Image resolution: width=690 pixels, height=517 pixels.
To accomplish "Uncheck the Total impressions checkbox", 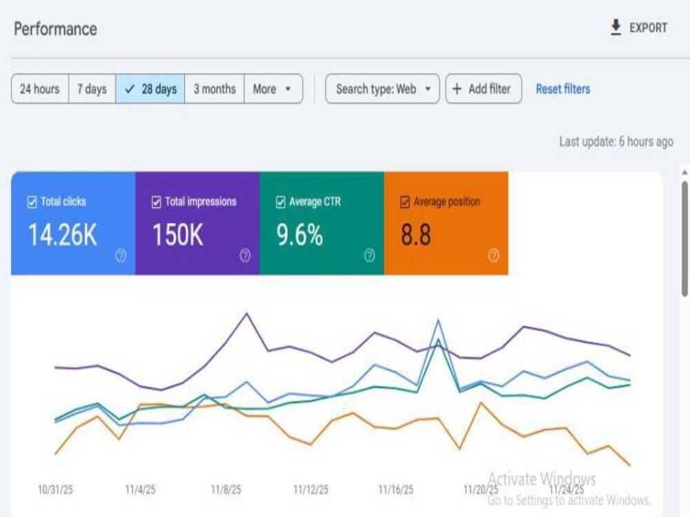I will 156,202.
